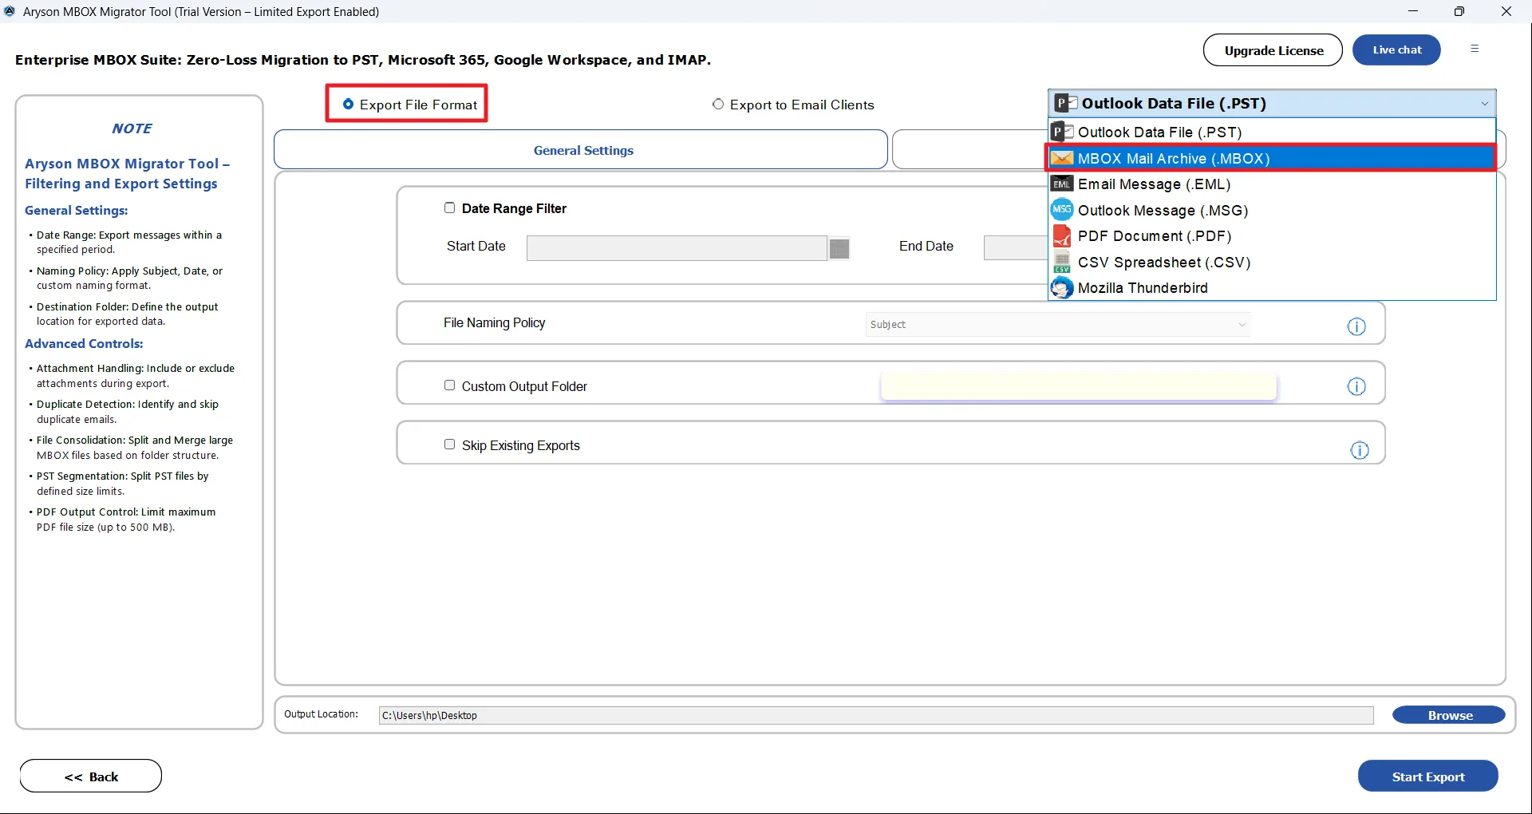Screen dimensions: 1532x814
Task: Click the side panel General Settings heading
Action: (x=77, y=210)
